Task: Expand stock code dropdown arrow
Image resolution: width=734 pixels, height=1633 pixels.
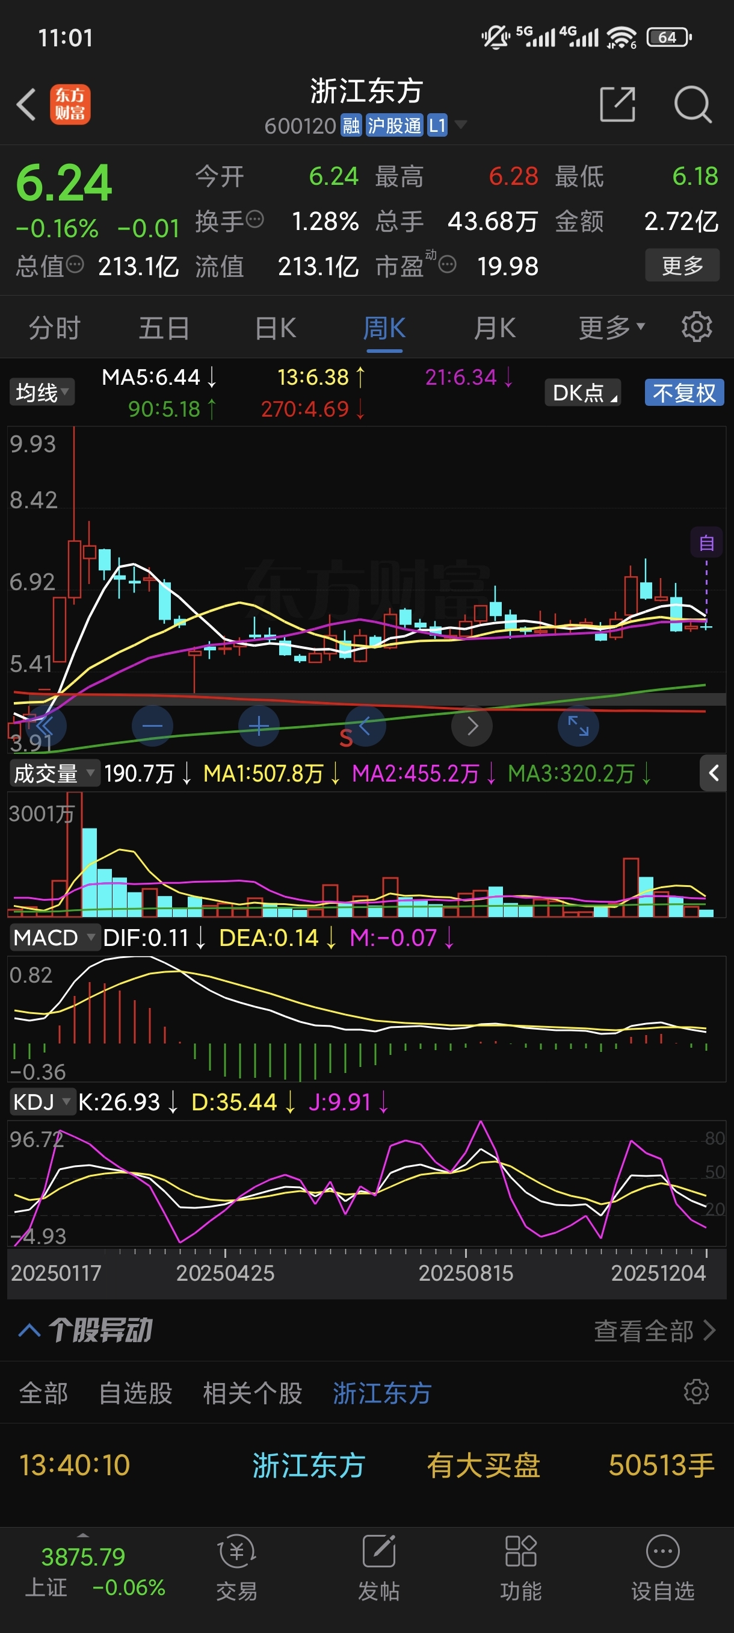Action: [461, 124]
